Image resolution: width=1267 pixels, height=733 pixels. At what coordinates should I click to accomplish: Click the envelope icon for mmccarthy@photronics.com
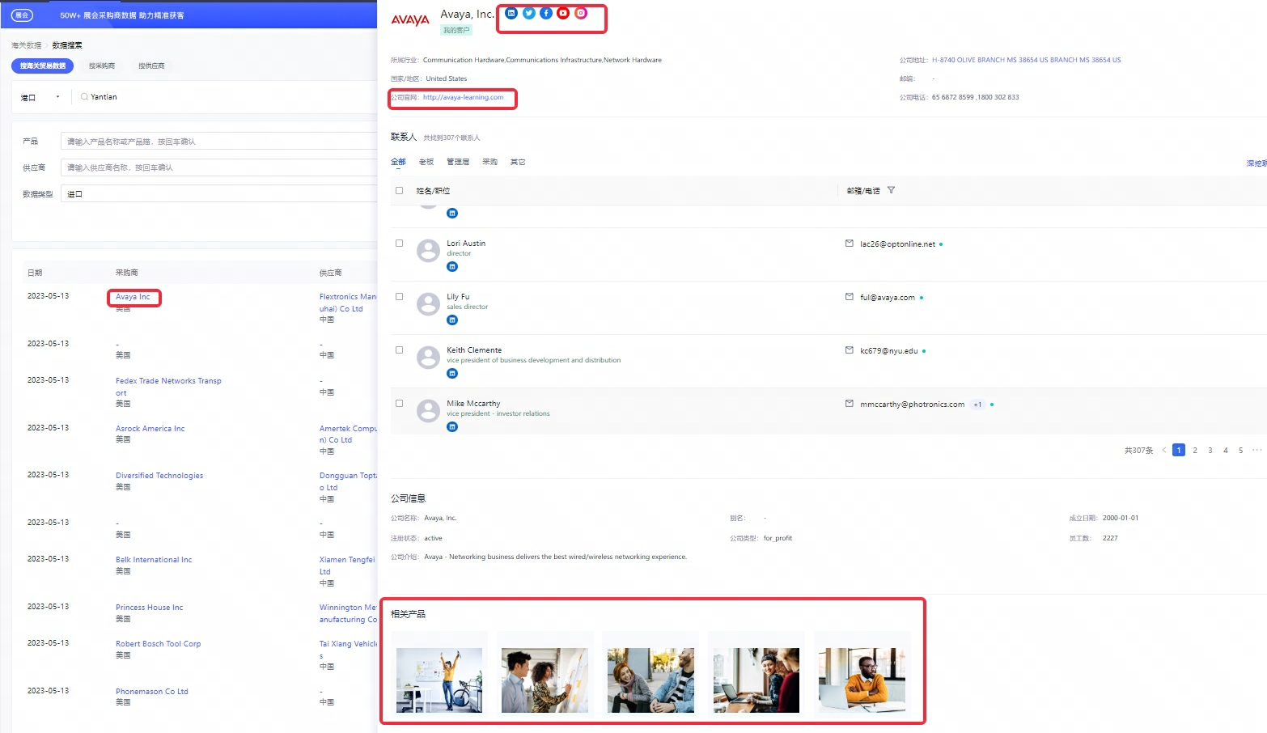pos(850,404)
